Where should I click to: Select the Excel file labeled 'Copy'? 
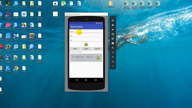coord(127,5)
